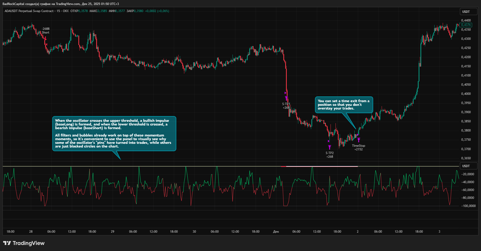
Task: Click the ЗАКР value 0,3580
Action: [x=139, y=11]
